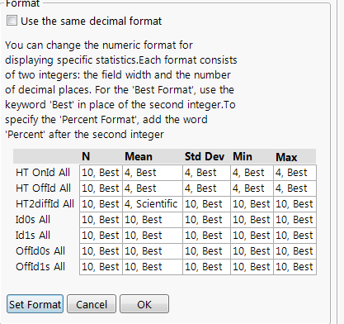
Task: Enable Use the same decimal format checkbox
Action: click(x=12, y=21)
